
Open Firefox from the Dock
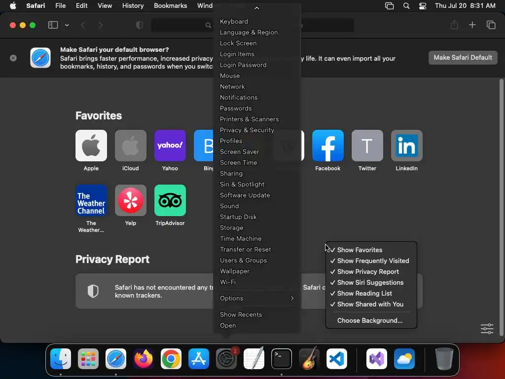(x=144, y=359)
